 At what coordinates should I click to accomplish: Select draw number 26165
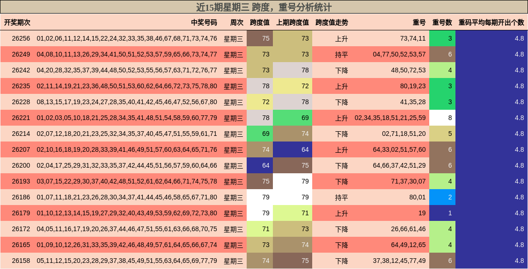tap(21, 245)
